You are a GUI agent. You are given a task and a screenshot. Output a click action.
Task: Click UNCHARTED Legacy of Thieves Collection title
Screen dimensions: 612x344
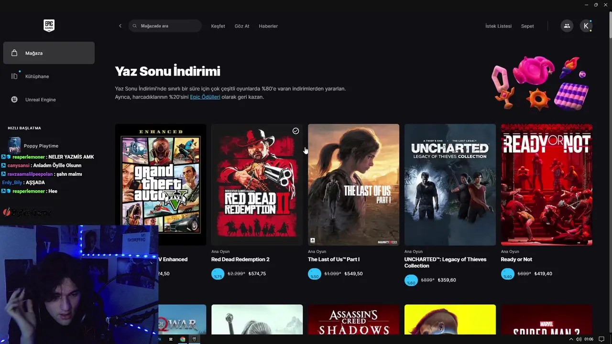(445, 262)
